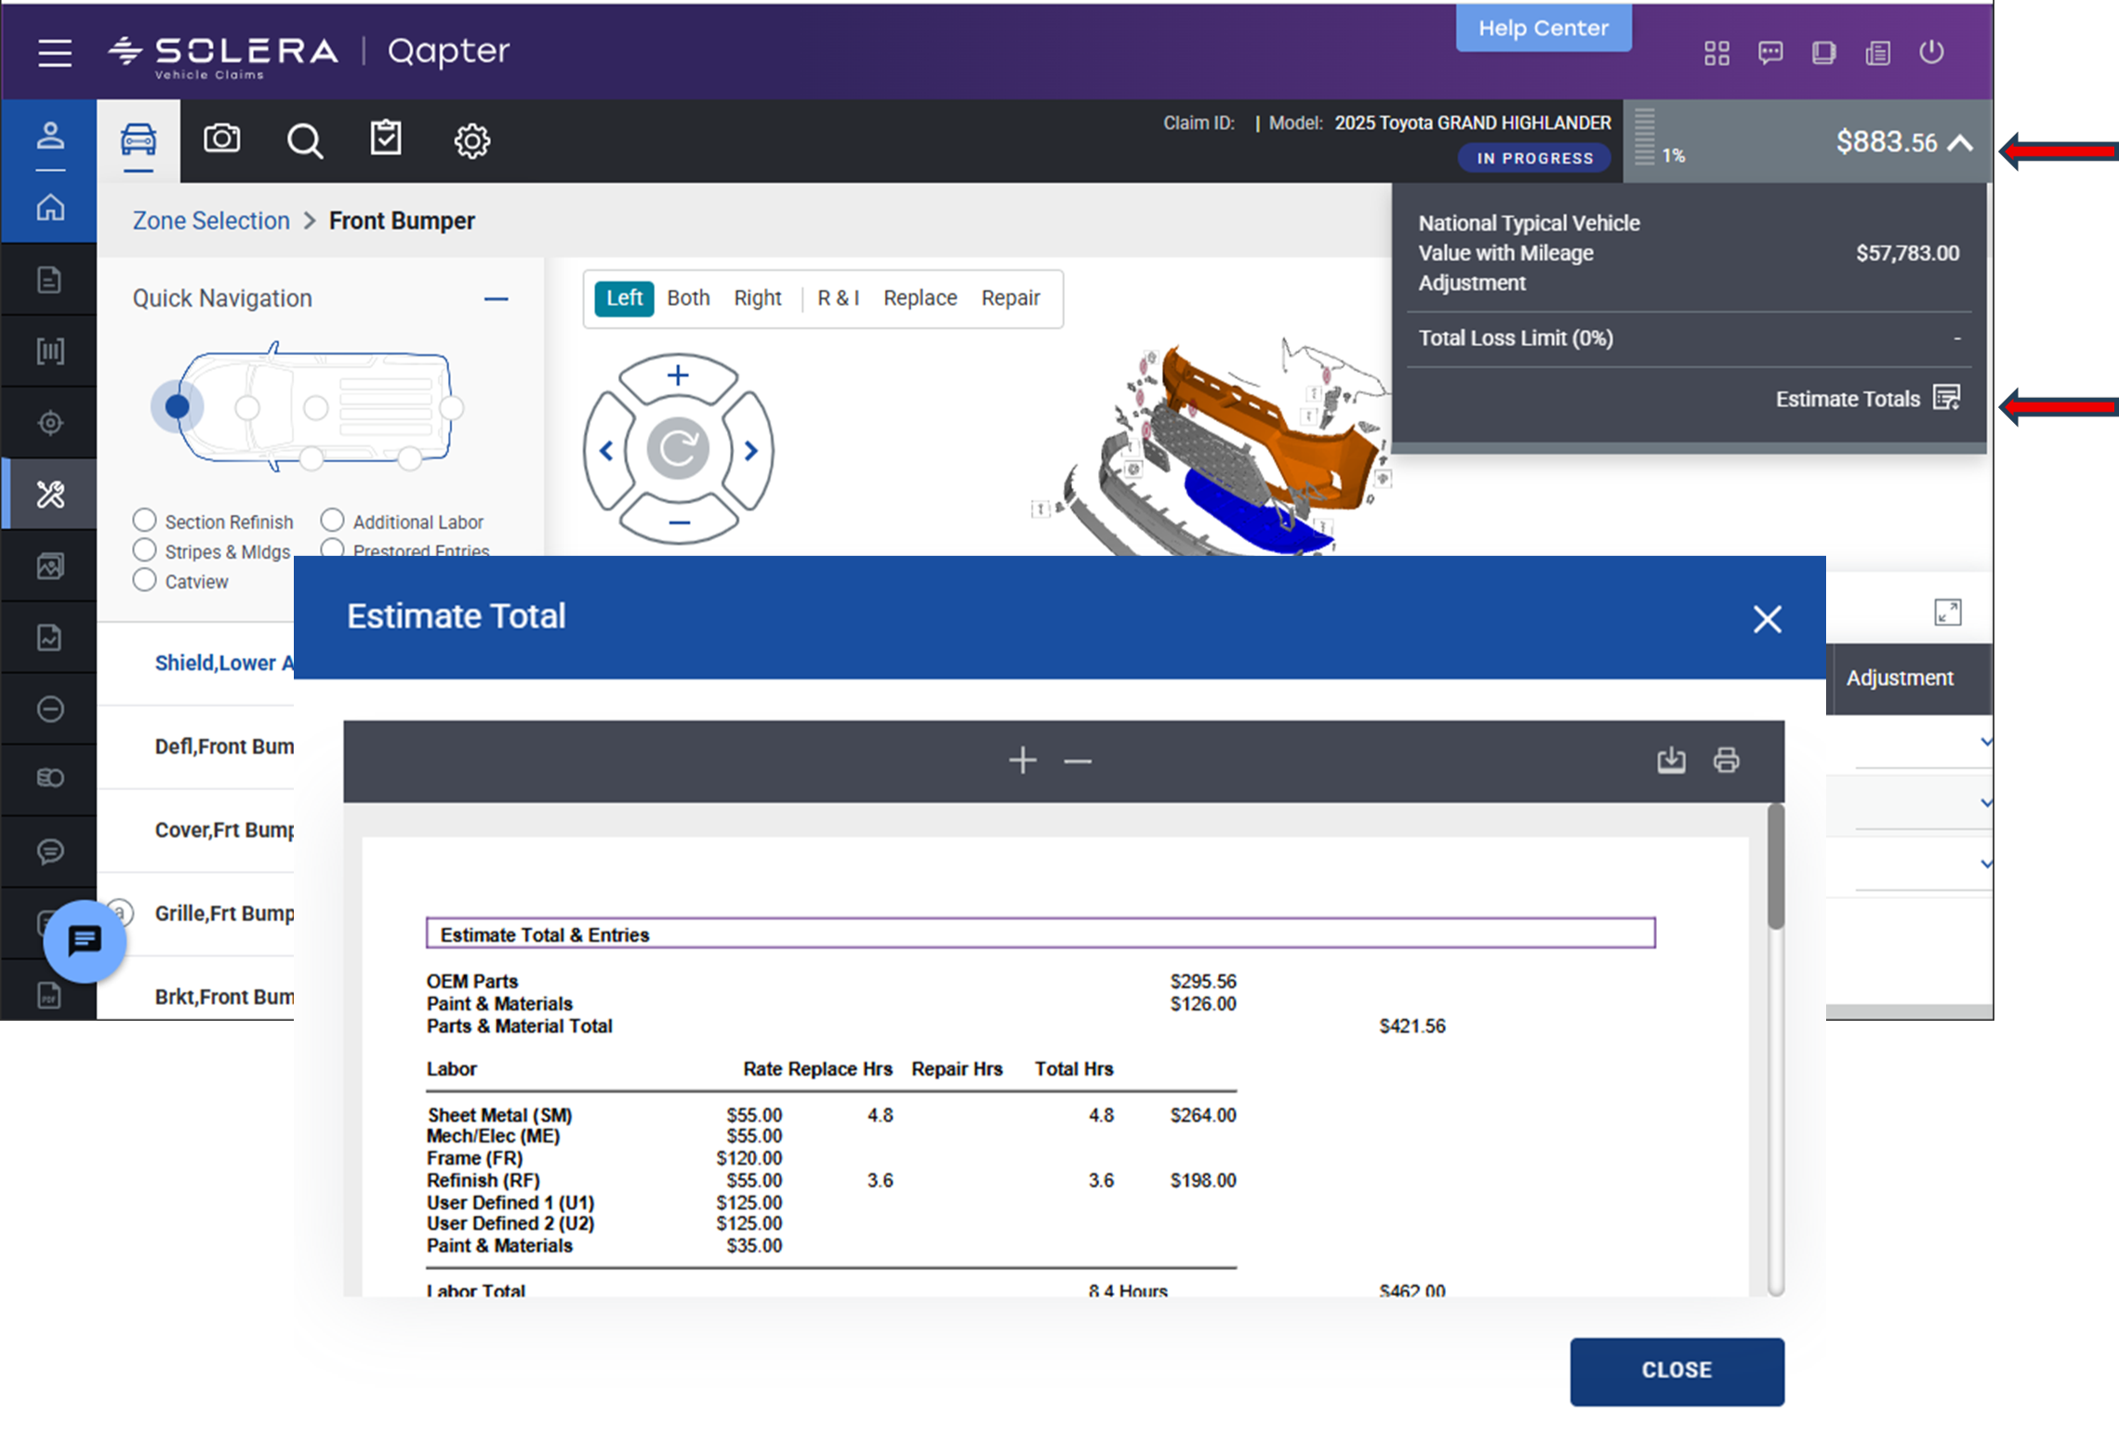
Task: Select the Catview radio option
Action: [144, 580]
